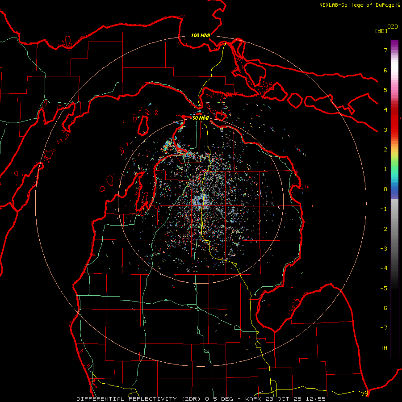Click the 0 value on ZDR scale
This screenshot has height=402, width=402.
pyautogui.click(x=385, y=189)
